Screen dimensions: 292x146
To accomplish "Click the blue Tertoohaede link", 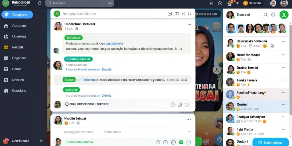I will pyautogui.click(x=90, y=80).
